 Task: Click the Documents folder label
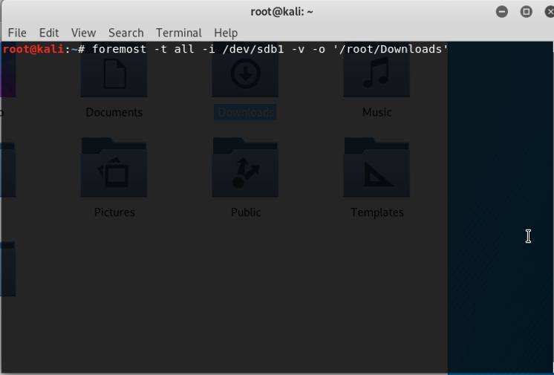114,112
